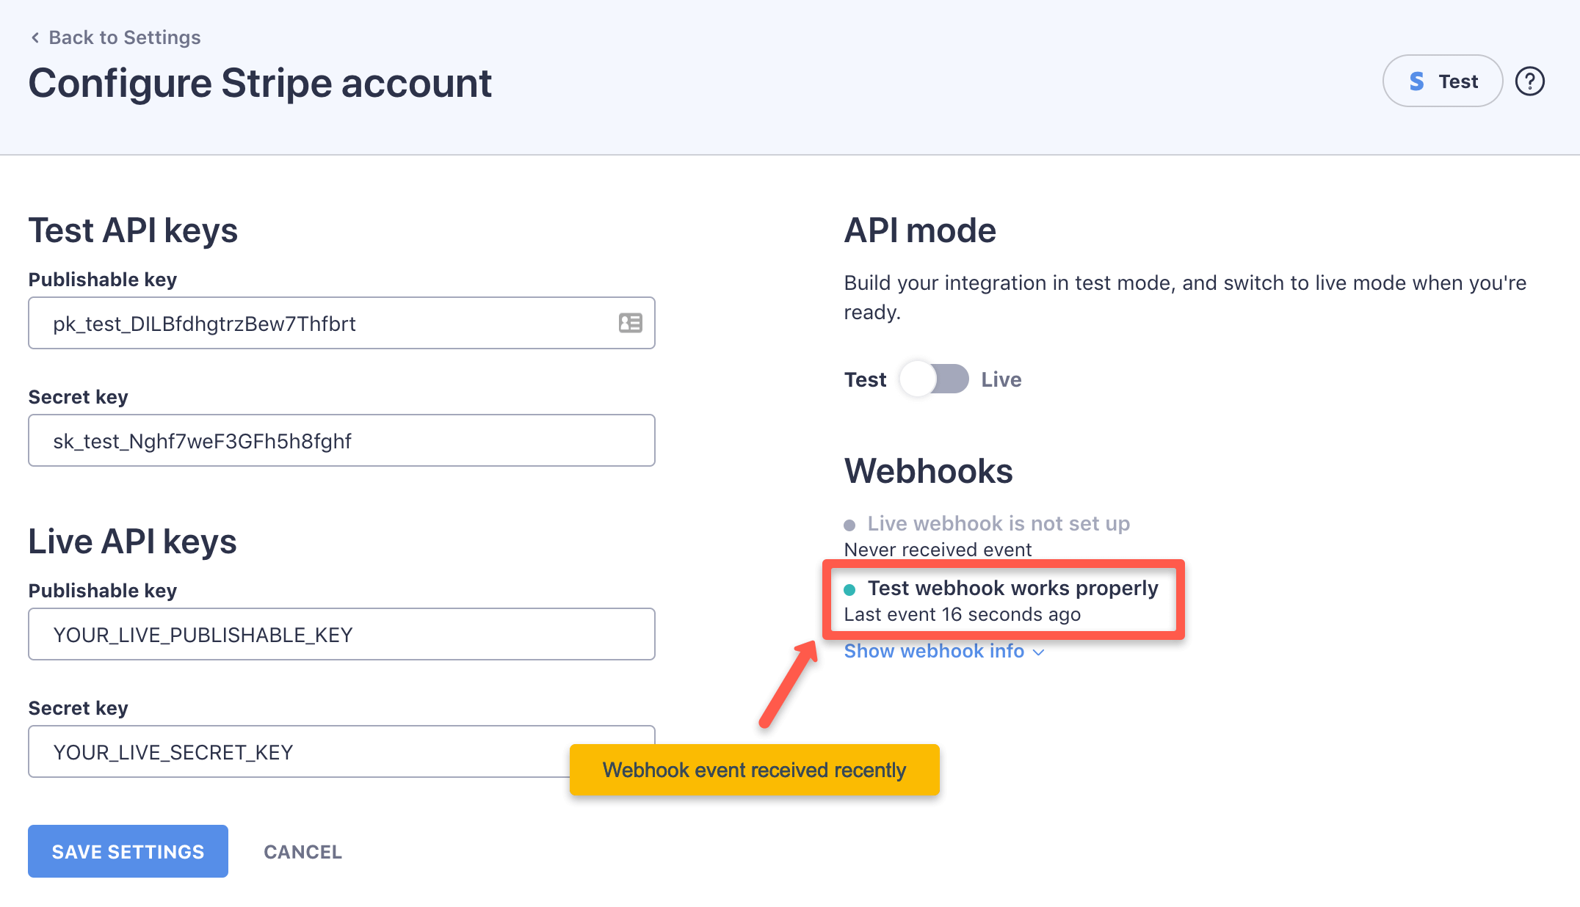Collapse the webhook info disclosure
Viewport: 1580px width, 907px height.
[933, 651]
